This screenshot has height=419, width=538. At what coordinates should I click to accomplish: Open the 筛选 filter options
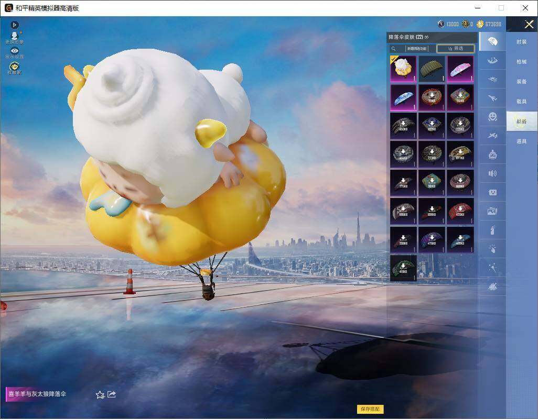tap(456, 49)
